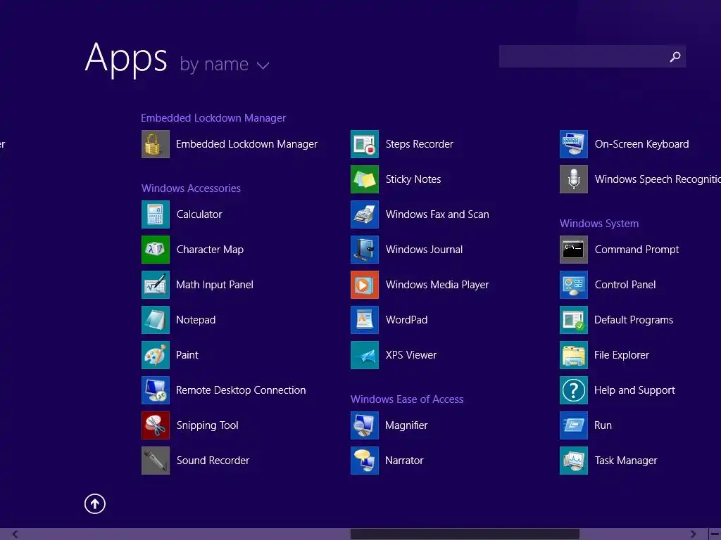Screen dimensions: 721x540
Task: Click the Windows Fax and Scan icon
Action: [x=365, y=214]
